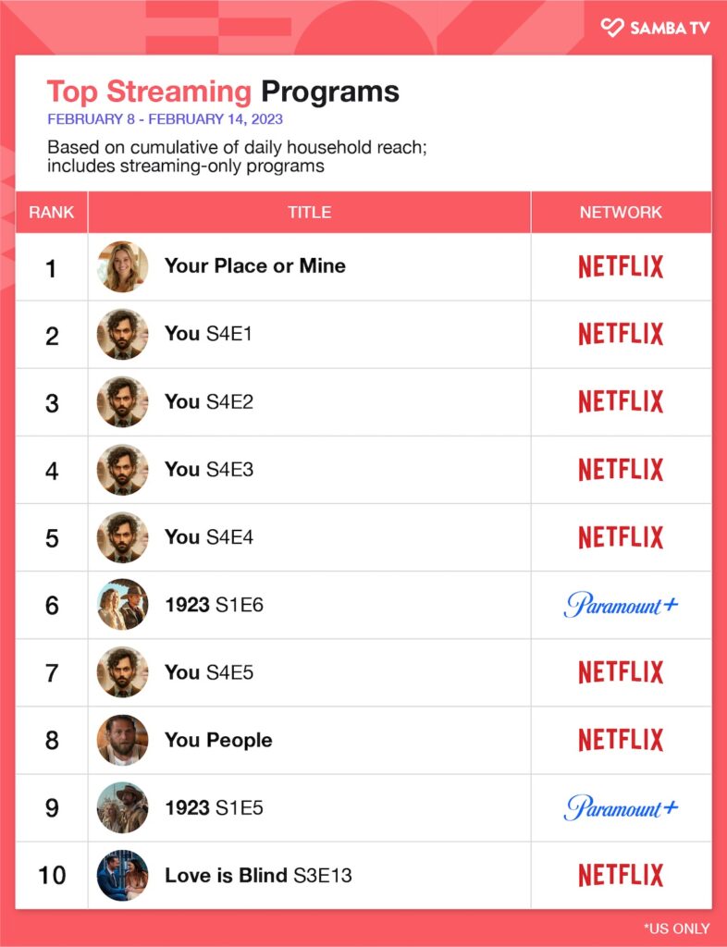Select the You People thumbnail image
The image size is (727, 947).
coord(122,740)
